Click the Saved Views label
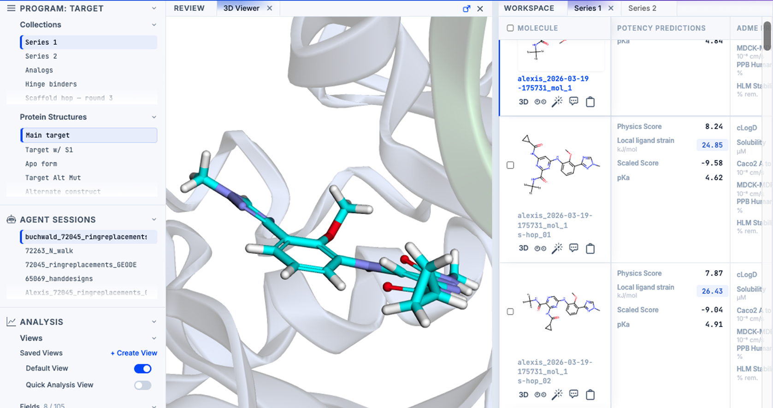 [41, 353]
